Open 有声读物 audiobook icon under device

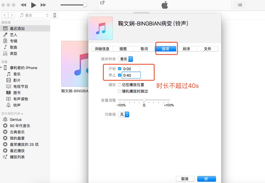pyautogui.click(x=8, y=99)
